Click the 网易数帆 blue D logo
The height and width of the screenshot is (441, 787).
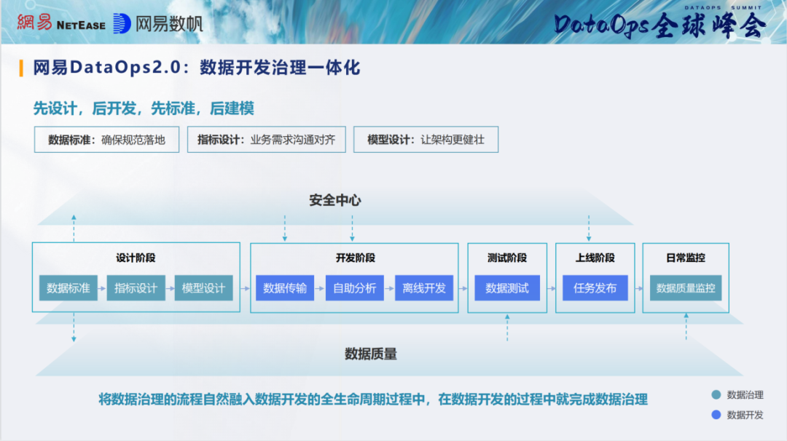pyautogui.click(x=122, y=23)
